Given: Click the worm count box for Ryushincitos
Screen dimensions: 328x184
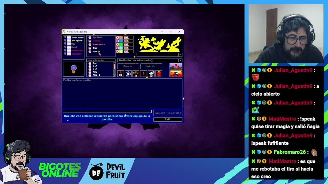Looking at the screenshot, I should [x=129, y=44].
